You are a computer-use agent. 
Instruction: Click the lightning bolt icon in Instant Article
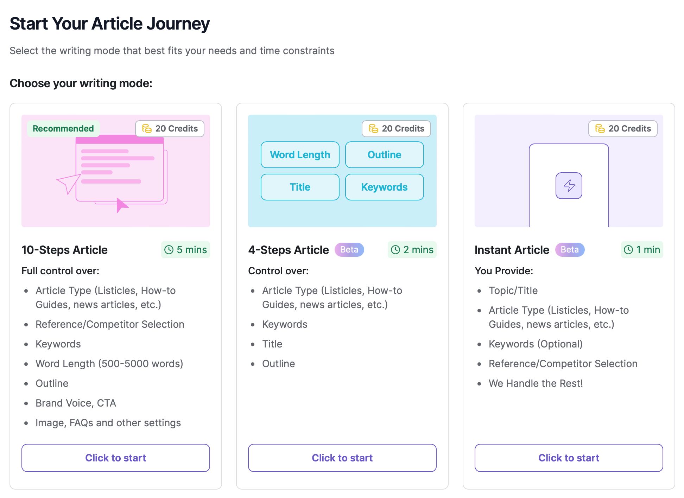pos(568,185)
